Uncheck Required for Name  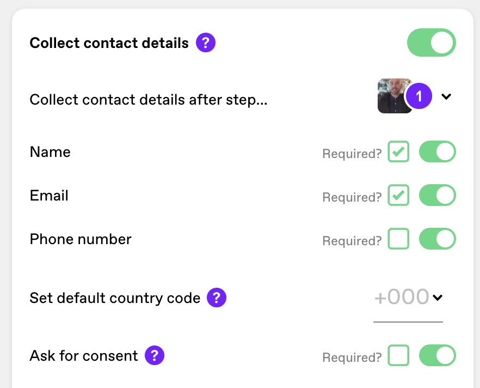[398, 151]
